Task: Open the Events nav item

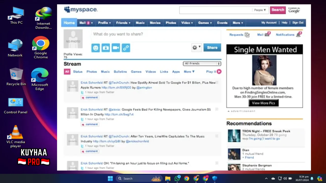Action: 222,23
